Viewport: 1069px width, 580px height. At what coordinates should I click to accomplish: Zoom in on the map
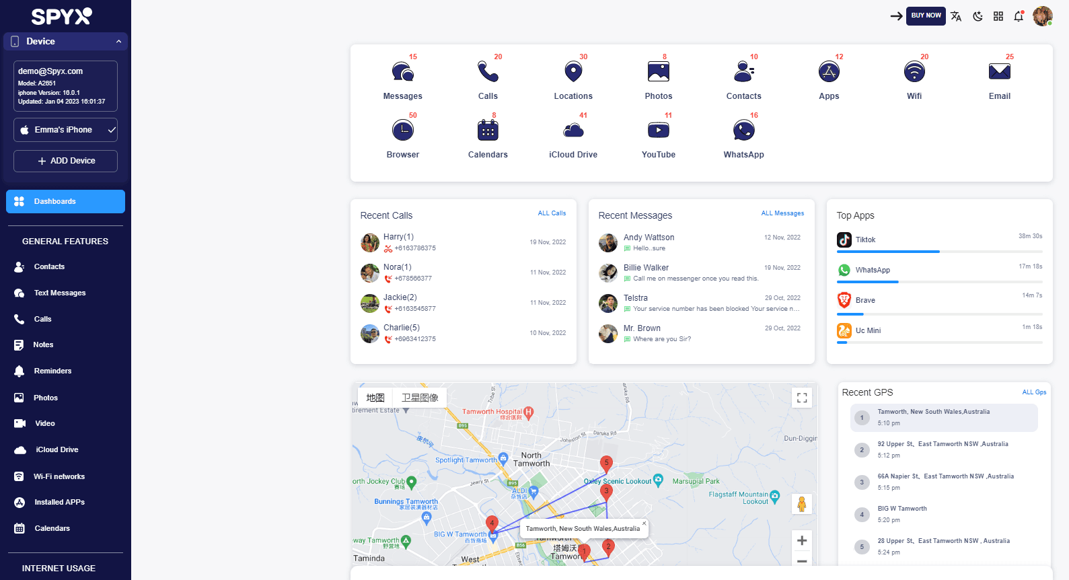pos(802,540)
